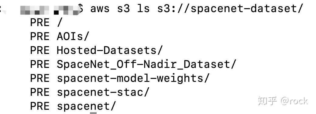This screenshot has width=316, height=114.
Task: Click the s3://spacenet-dataset/ bucket path
Action: click(x=230, y=9)
